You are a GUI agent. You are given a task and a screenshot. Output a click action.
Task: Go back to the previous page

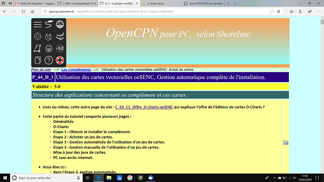[x=5, y=12]
